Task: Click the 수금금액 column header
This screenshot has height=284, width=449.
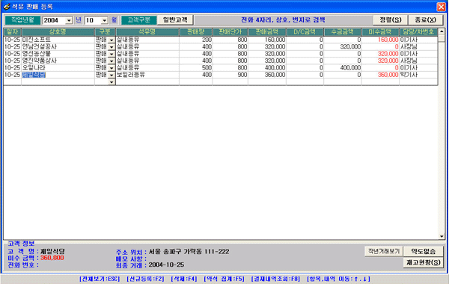Action: (x=343, y=31)
